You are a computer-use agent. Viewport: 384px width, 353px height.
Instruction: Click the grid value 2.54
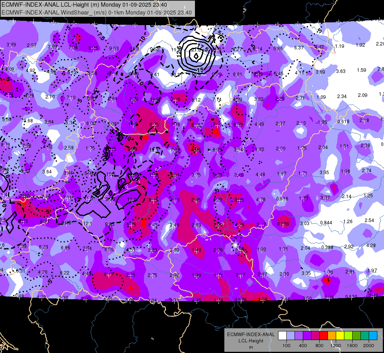[369, 220]
